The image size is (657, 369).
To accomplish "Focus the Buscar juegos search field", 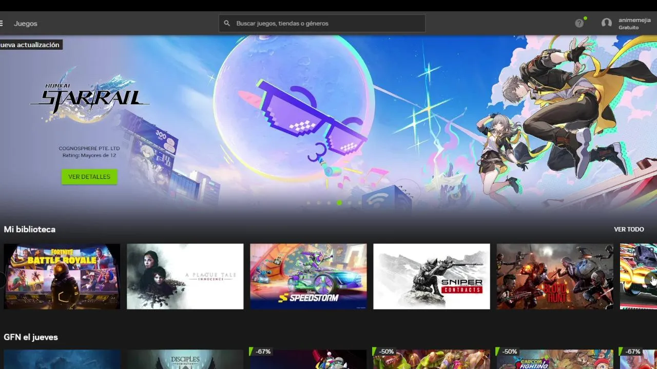I will (x=322, y=23).
